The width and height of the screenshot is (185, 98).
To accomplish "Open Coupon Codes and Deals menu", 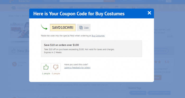I will pyautogui.click(x=30, y=8).
